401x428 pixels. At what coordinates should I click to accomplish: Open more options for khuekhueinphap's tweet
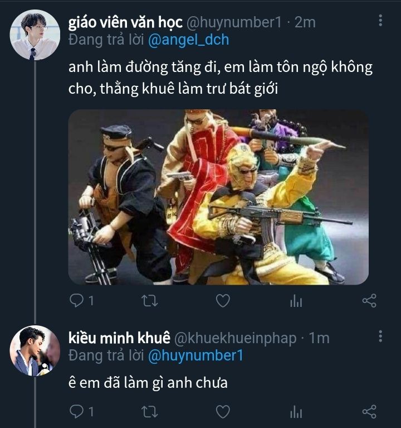click(x=380, y=336)
